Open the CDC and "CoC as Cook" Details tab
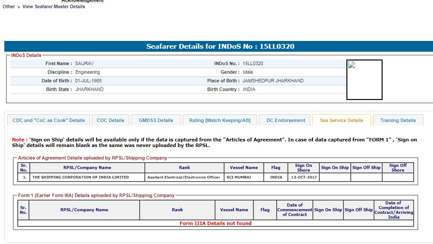433x244 pixels. pyautogui.click(x=49, y=120)
